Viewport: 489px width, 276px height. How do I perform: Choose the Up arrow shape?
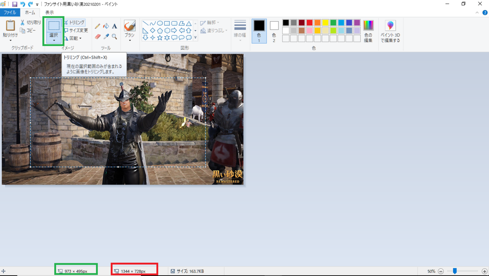189,31
